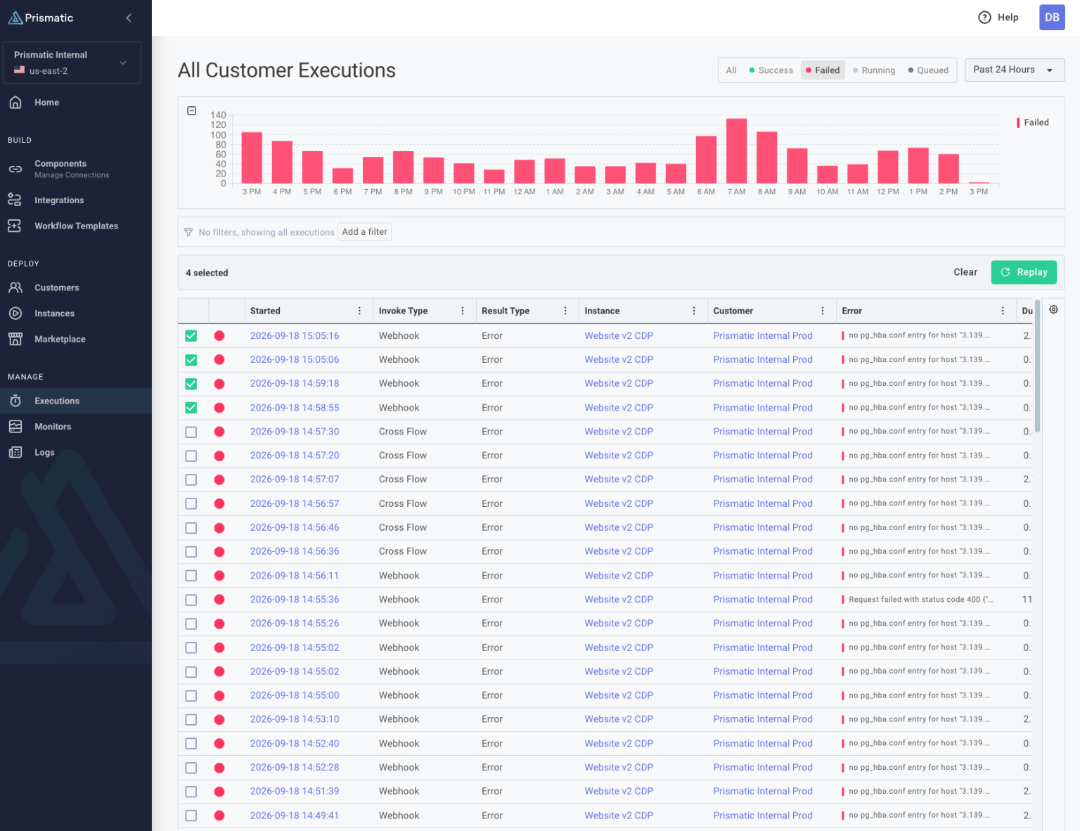Screen dimensions: 1080x831
Task: Click the 3 PM first bar in the chart
Action: click(252, 157)
